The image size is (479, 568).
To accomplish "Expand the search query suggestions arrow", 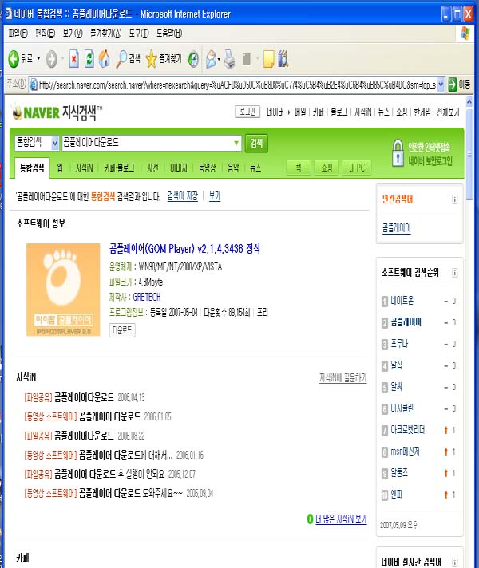I will click(x=236, y=143).
